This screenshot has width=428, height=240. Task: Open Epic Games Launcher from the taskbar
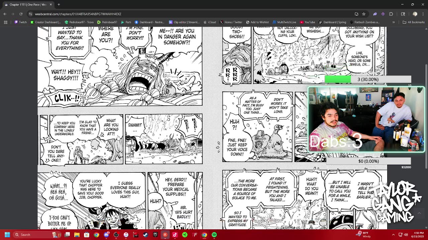pos(155,235)
